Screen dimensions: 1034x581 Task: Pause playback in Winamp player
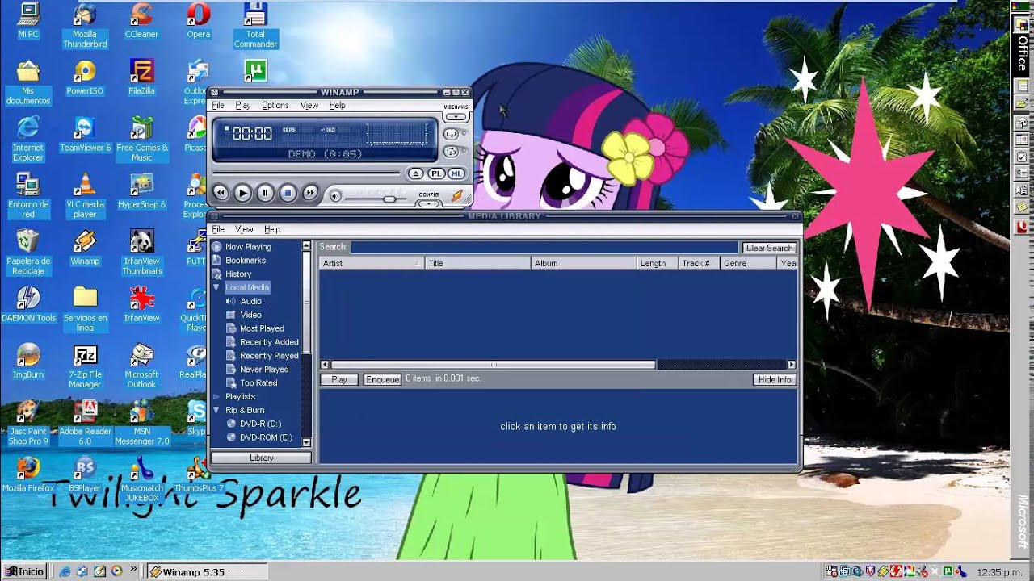click(265, 193)
